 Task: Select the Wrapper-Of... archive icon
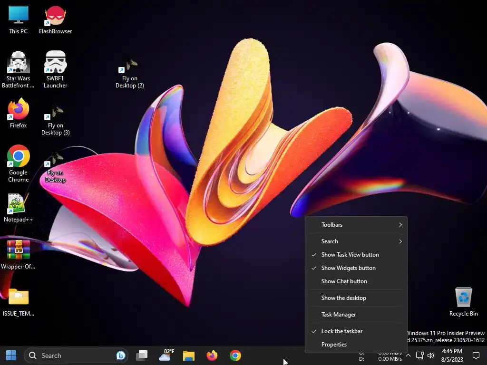pyautogui.click(x=19, y=255)
